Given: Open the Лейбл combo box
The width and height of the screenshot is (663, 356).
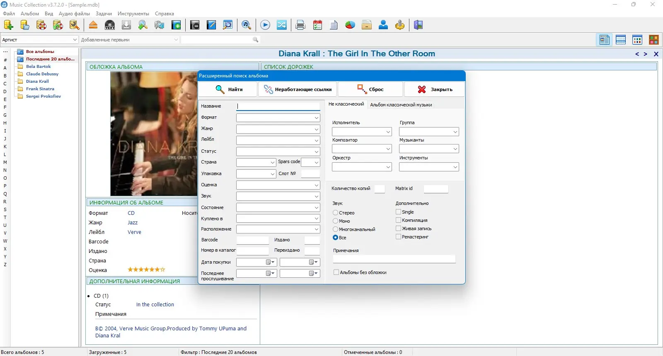Looking at the screenshot, I should (278, 140).
